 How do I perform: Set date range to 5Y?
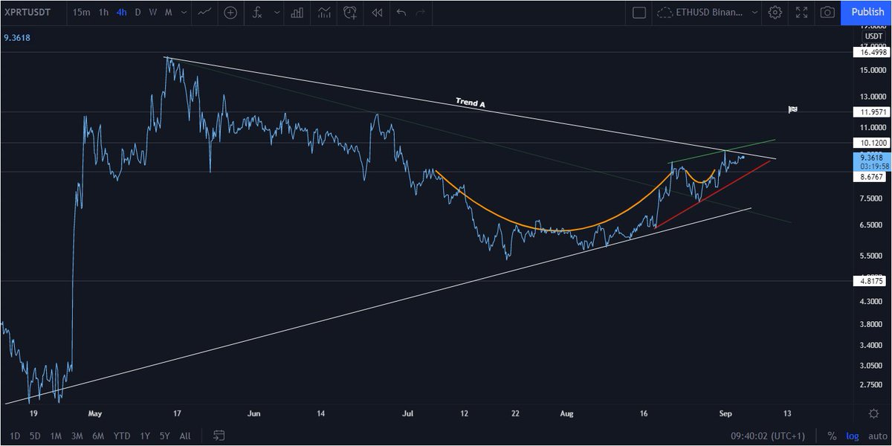tap(164, 436)
